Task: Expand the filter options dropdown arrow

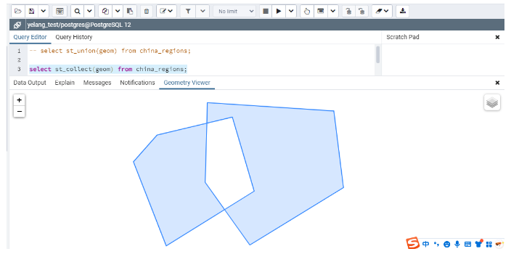Action: point(203,11)
